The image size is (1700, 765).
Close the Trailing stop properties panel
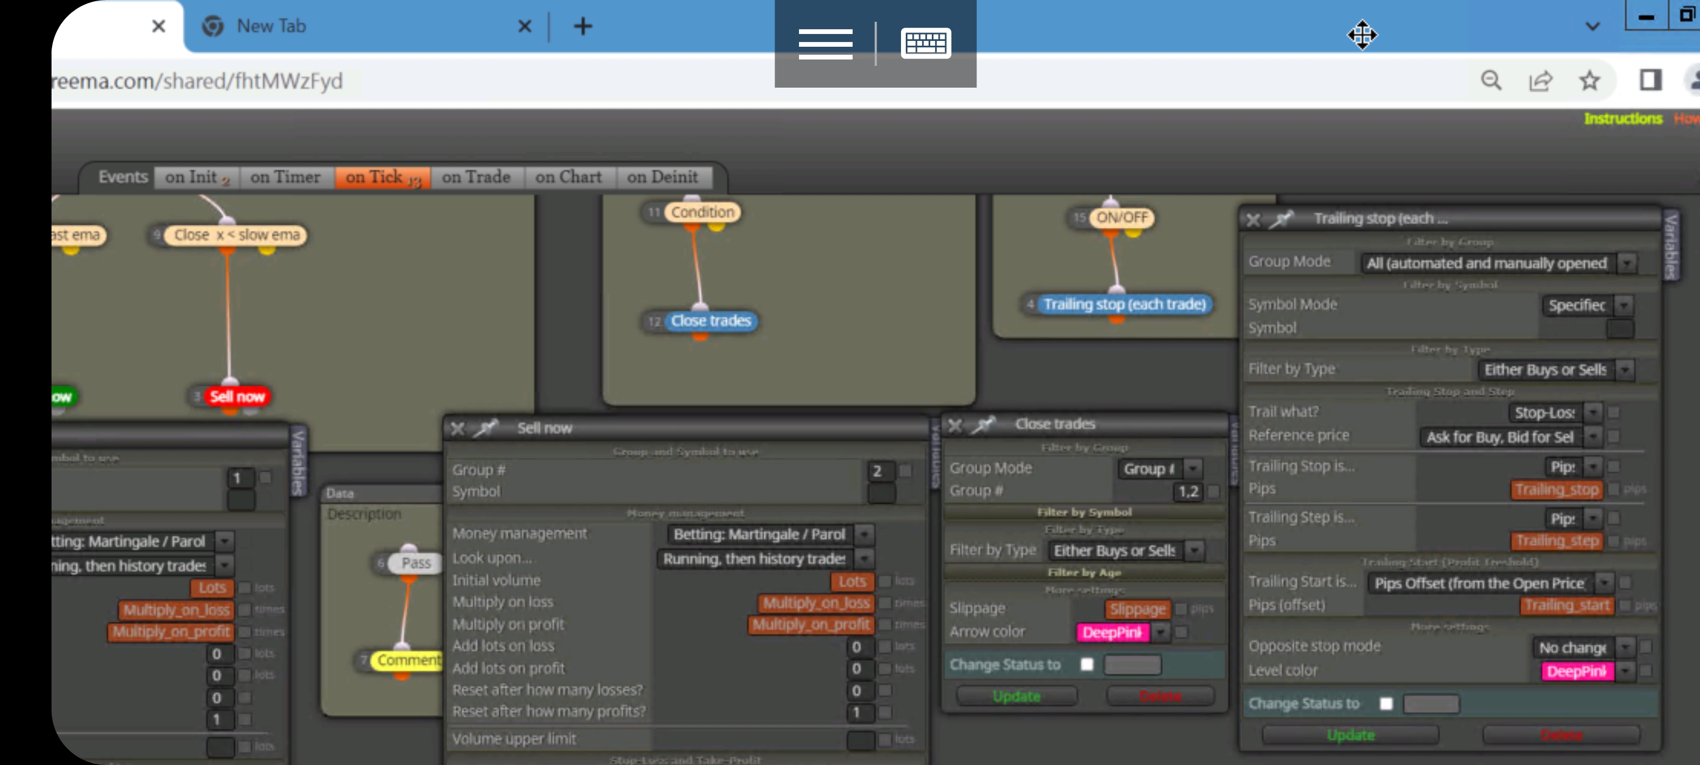pyautogui.click(x=1253, y=220)
